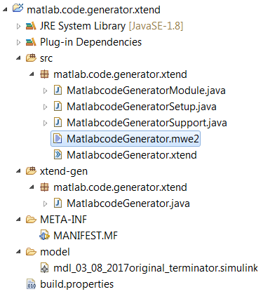Expand MatlabcodeGeneratorModule.java members
The width and height of the screenshot is (270, 294).
coord(46,91)
